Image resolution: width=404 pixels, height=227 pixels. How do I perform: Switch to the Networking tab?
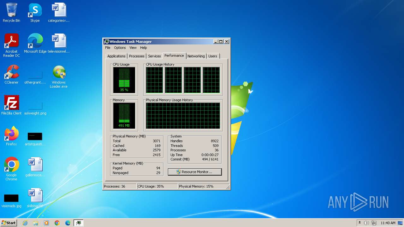coord(196,56)
